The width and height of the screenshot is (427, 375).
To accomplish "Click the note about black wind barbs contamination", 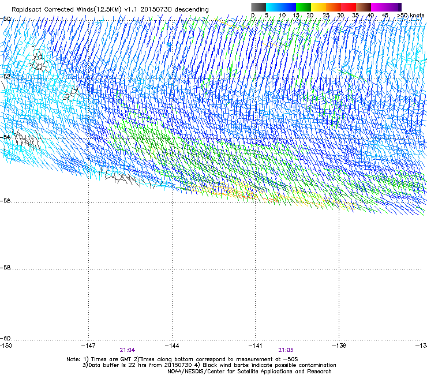I will click(266, 365).
